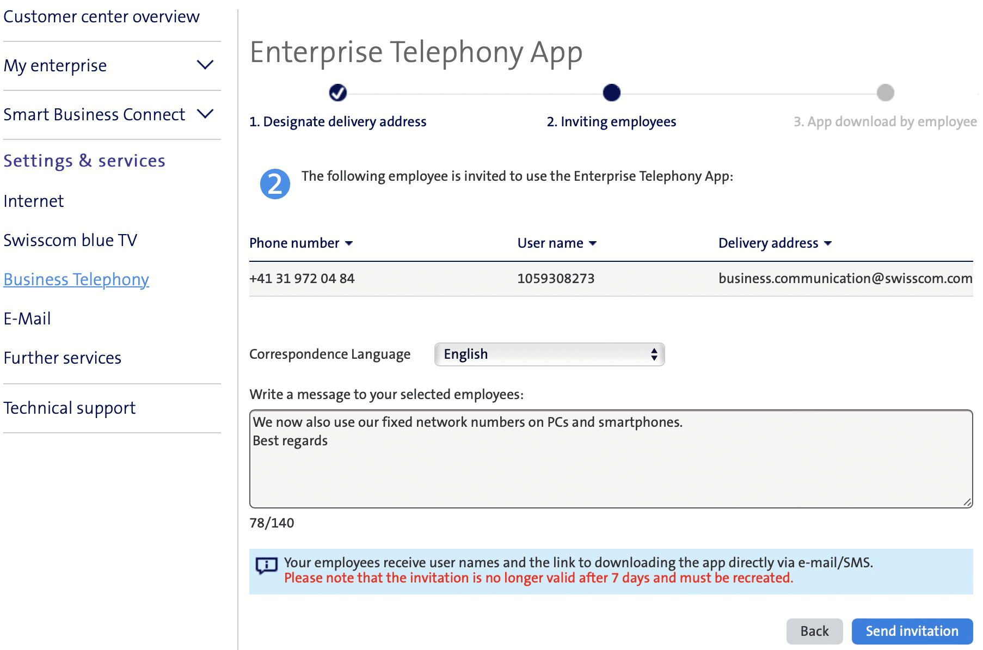
Task: Expand the My enterprise chevron
Action: [x=205, y=65]
